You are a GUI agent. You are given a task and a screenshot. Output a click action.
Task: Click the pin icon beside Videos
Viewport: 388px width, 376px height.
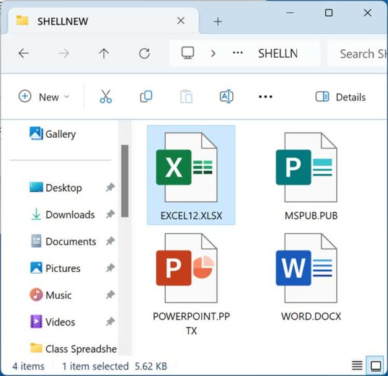(x=111, y=322)
